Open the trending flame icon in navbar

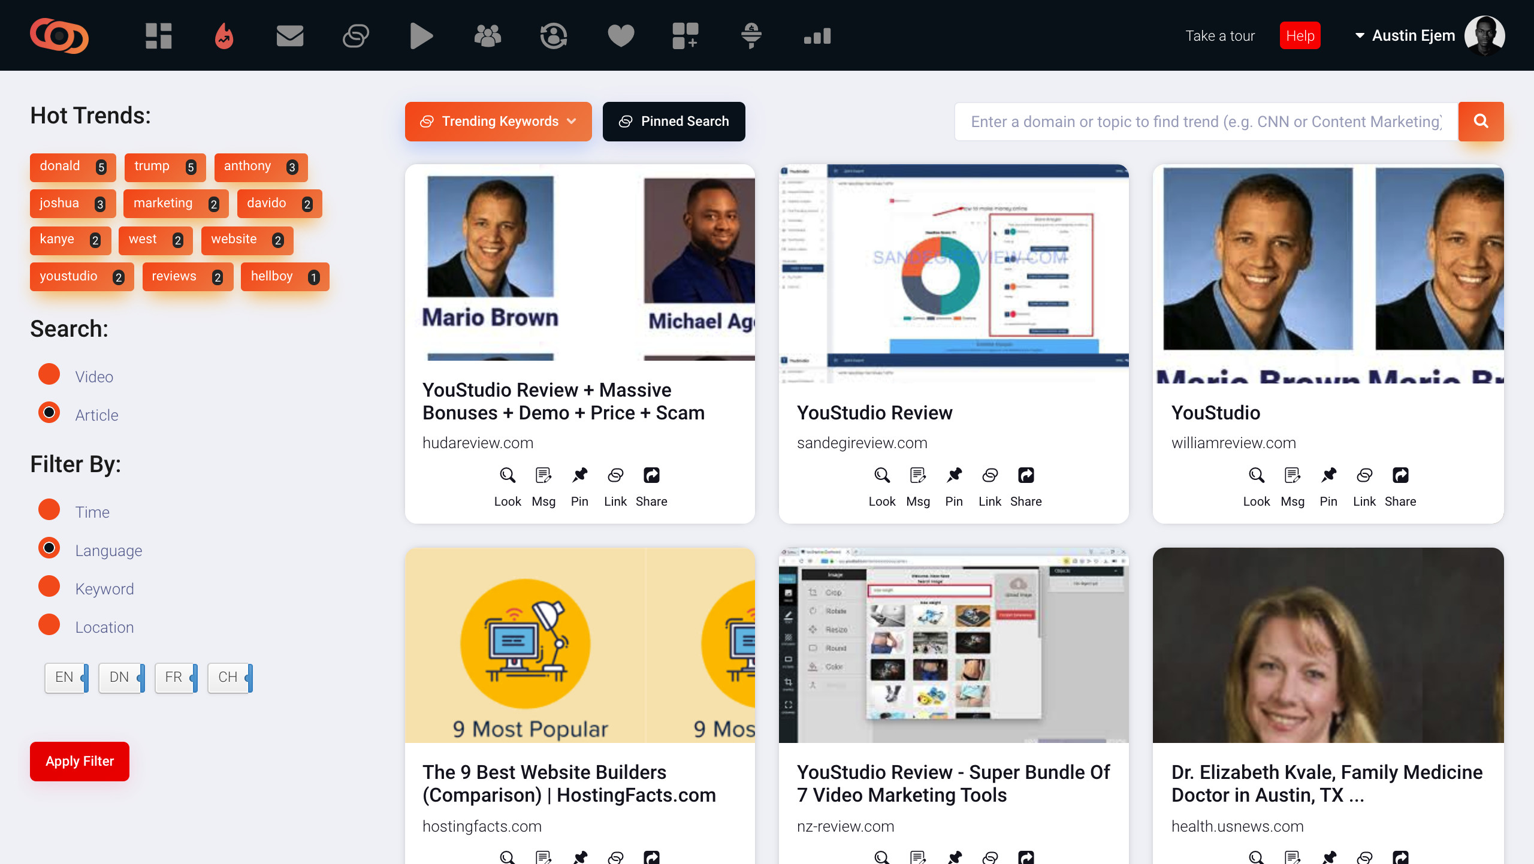coord(224,36)
